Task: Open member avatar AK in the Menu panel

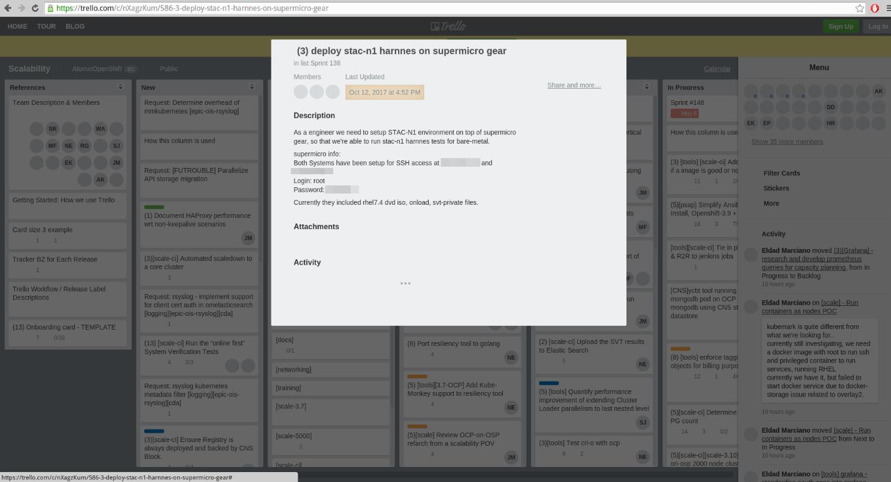Action: tap(879, 91)
